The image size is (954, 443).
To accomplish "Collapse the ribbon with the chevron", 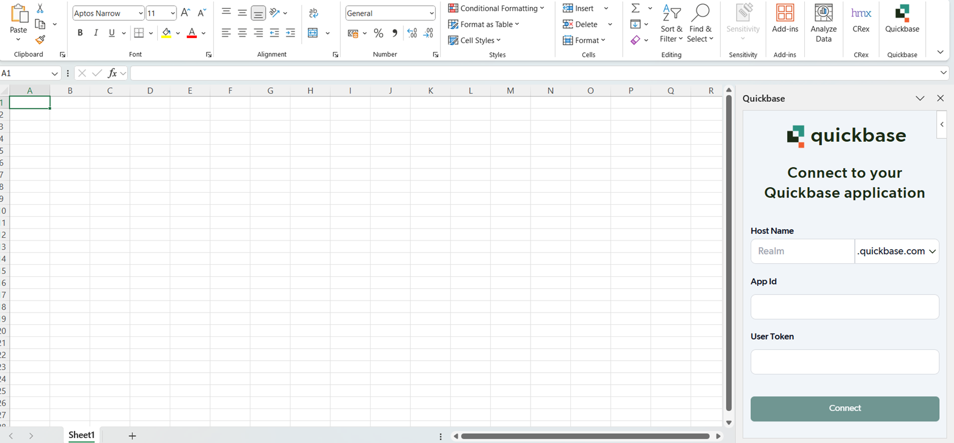I will (x=940, y=52).
